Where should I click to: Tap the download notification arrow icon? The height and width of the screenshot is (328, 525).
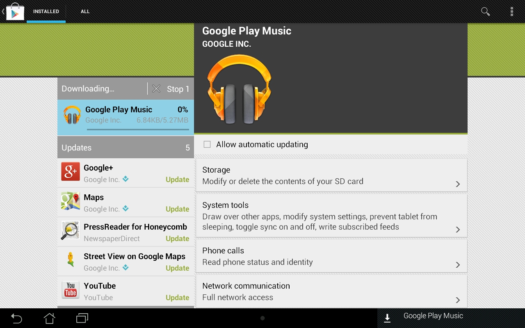point(387,318)
